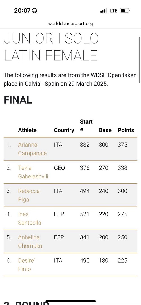Tap the 20:07 clock in status bar
141x305 pixels.
tap(22, 11)
